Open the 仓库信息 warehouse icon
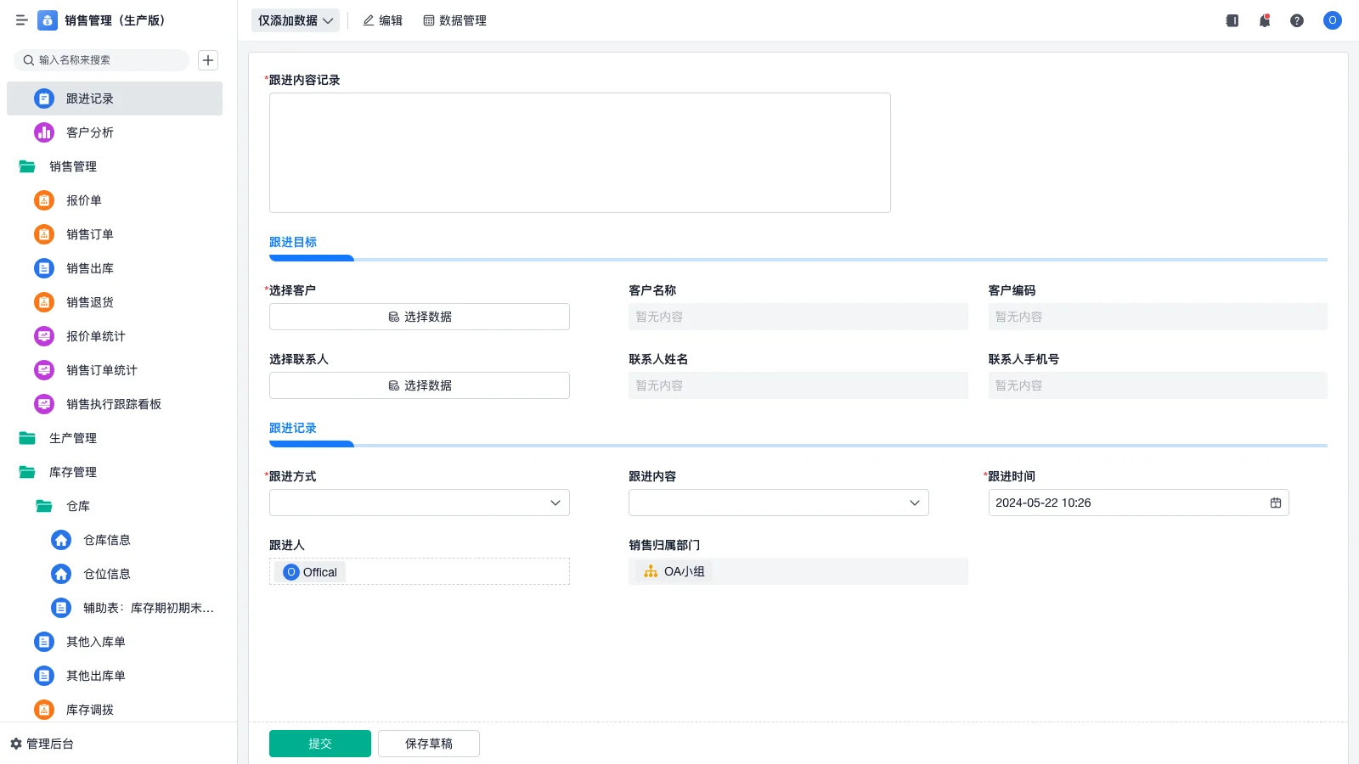This screenshot has height=764, width=1359. coord(60,540)
